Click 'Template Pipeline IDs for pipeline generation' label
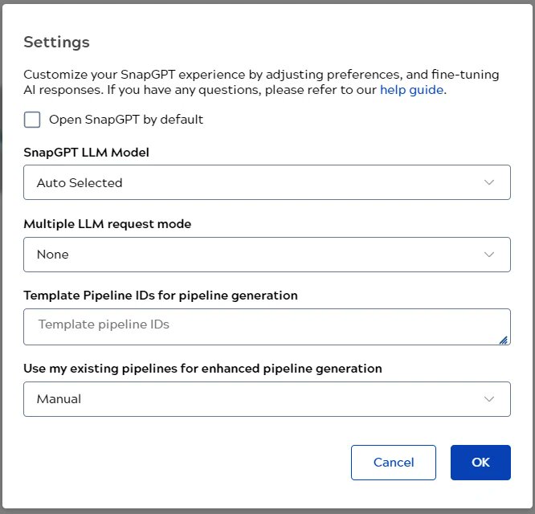Viewport: 535px width, 514px height. 161,296
